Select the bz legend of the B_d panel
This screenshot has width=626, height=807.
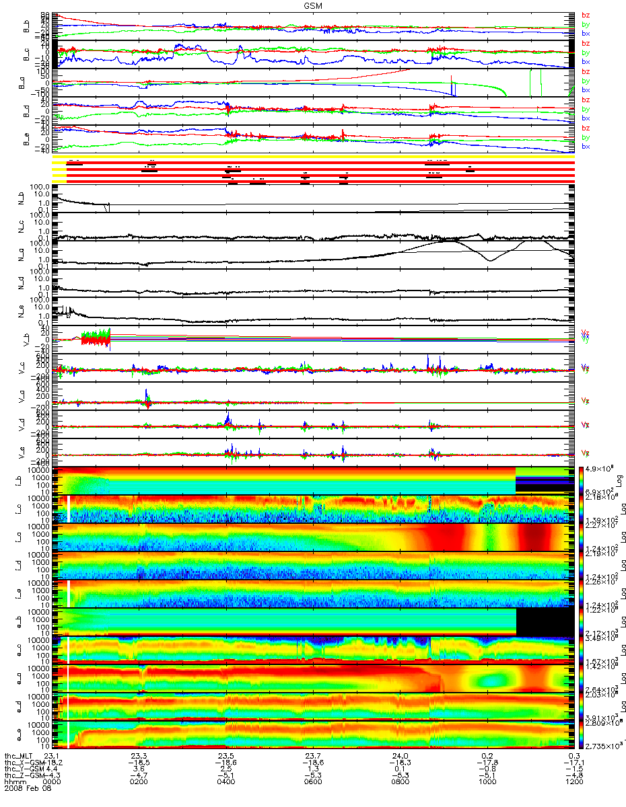tap(586, 100)
